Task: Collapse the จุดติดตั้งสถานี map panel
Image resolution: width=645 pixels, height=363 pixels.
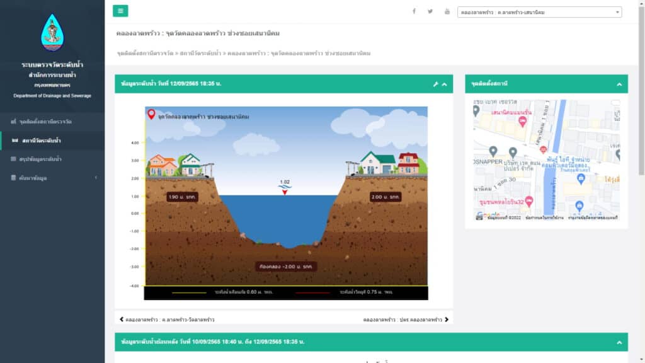Action: click(x=619, y=84)
